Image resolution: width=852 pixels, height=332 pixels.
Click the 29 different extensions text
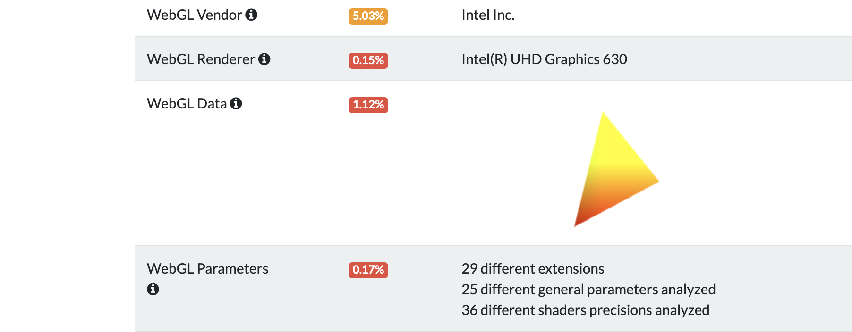pos(533,269)
